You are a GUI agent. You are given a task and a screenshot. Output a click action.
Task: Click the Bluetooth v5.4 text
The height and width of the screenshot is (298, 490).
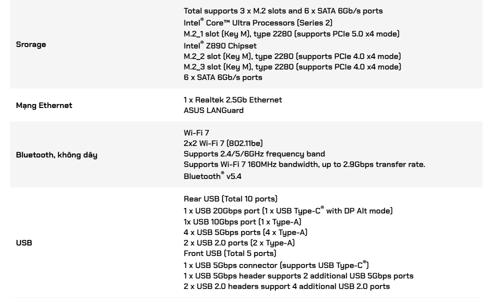point(212,176)
